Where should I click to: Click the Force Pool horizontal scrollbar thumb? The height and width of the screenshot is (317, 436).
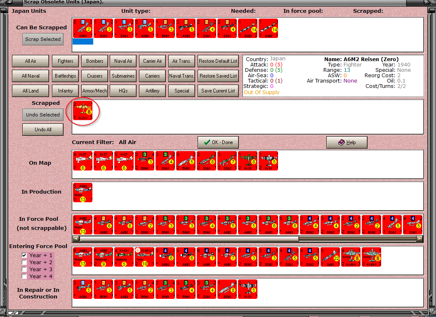pyautogui.click(x=189, y=239)
